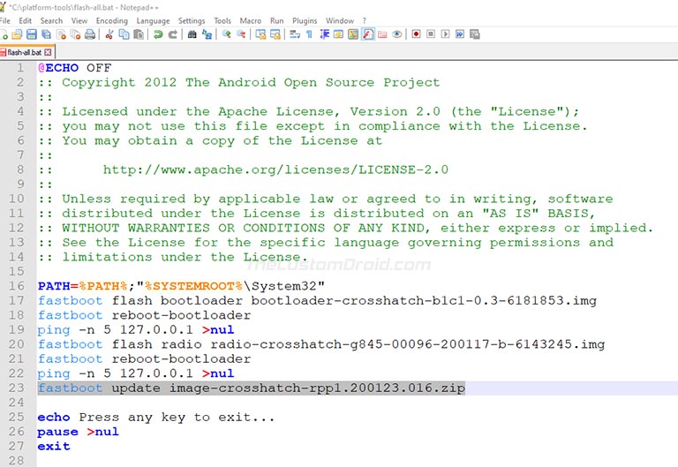Open the Encoding menu
This screenshot has height=467, width=678.
tap(111, 21)
